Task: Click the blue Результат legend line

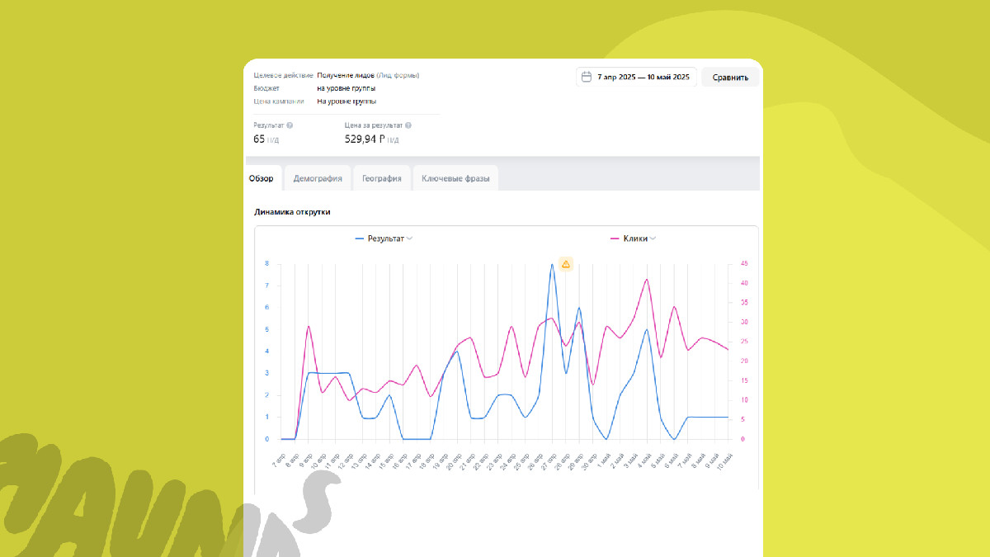Action: 360,238
